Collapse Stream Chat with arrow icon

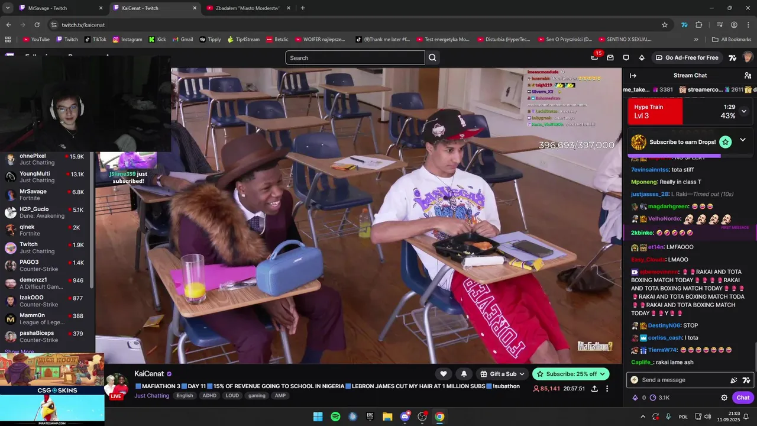tap(633, 75)
